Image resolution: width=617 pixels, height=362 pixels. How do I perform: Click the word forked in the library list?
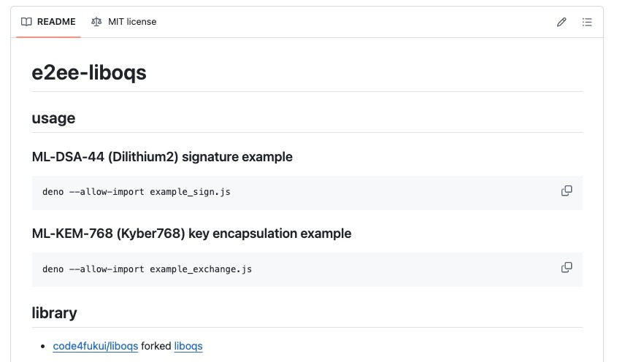pos(156,346)
